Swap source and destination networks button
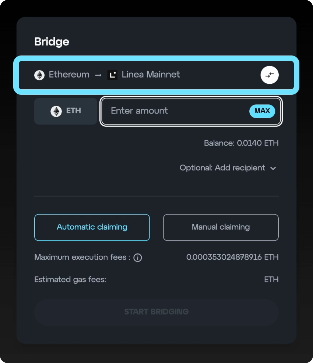The width and height of the screenshot is (313, 363). tap(270, 75)
